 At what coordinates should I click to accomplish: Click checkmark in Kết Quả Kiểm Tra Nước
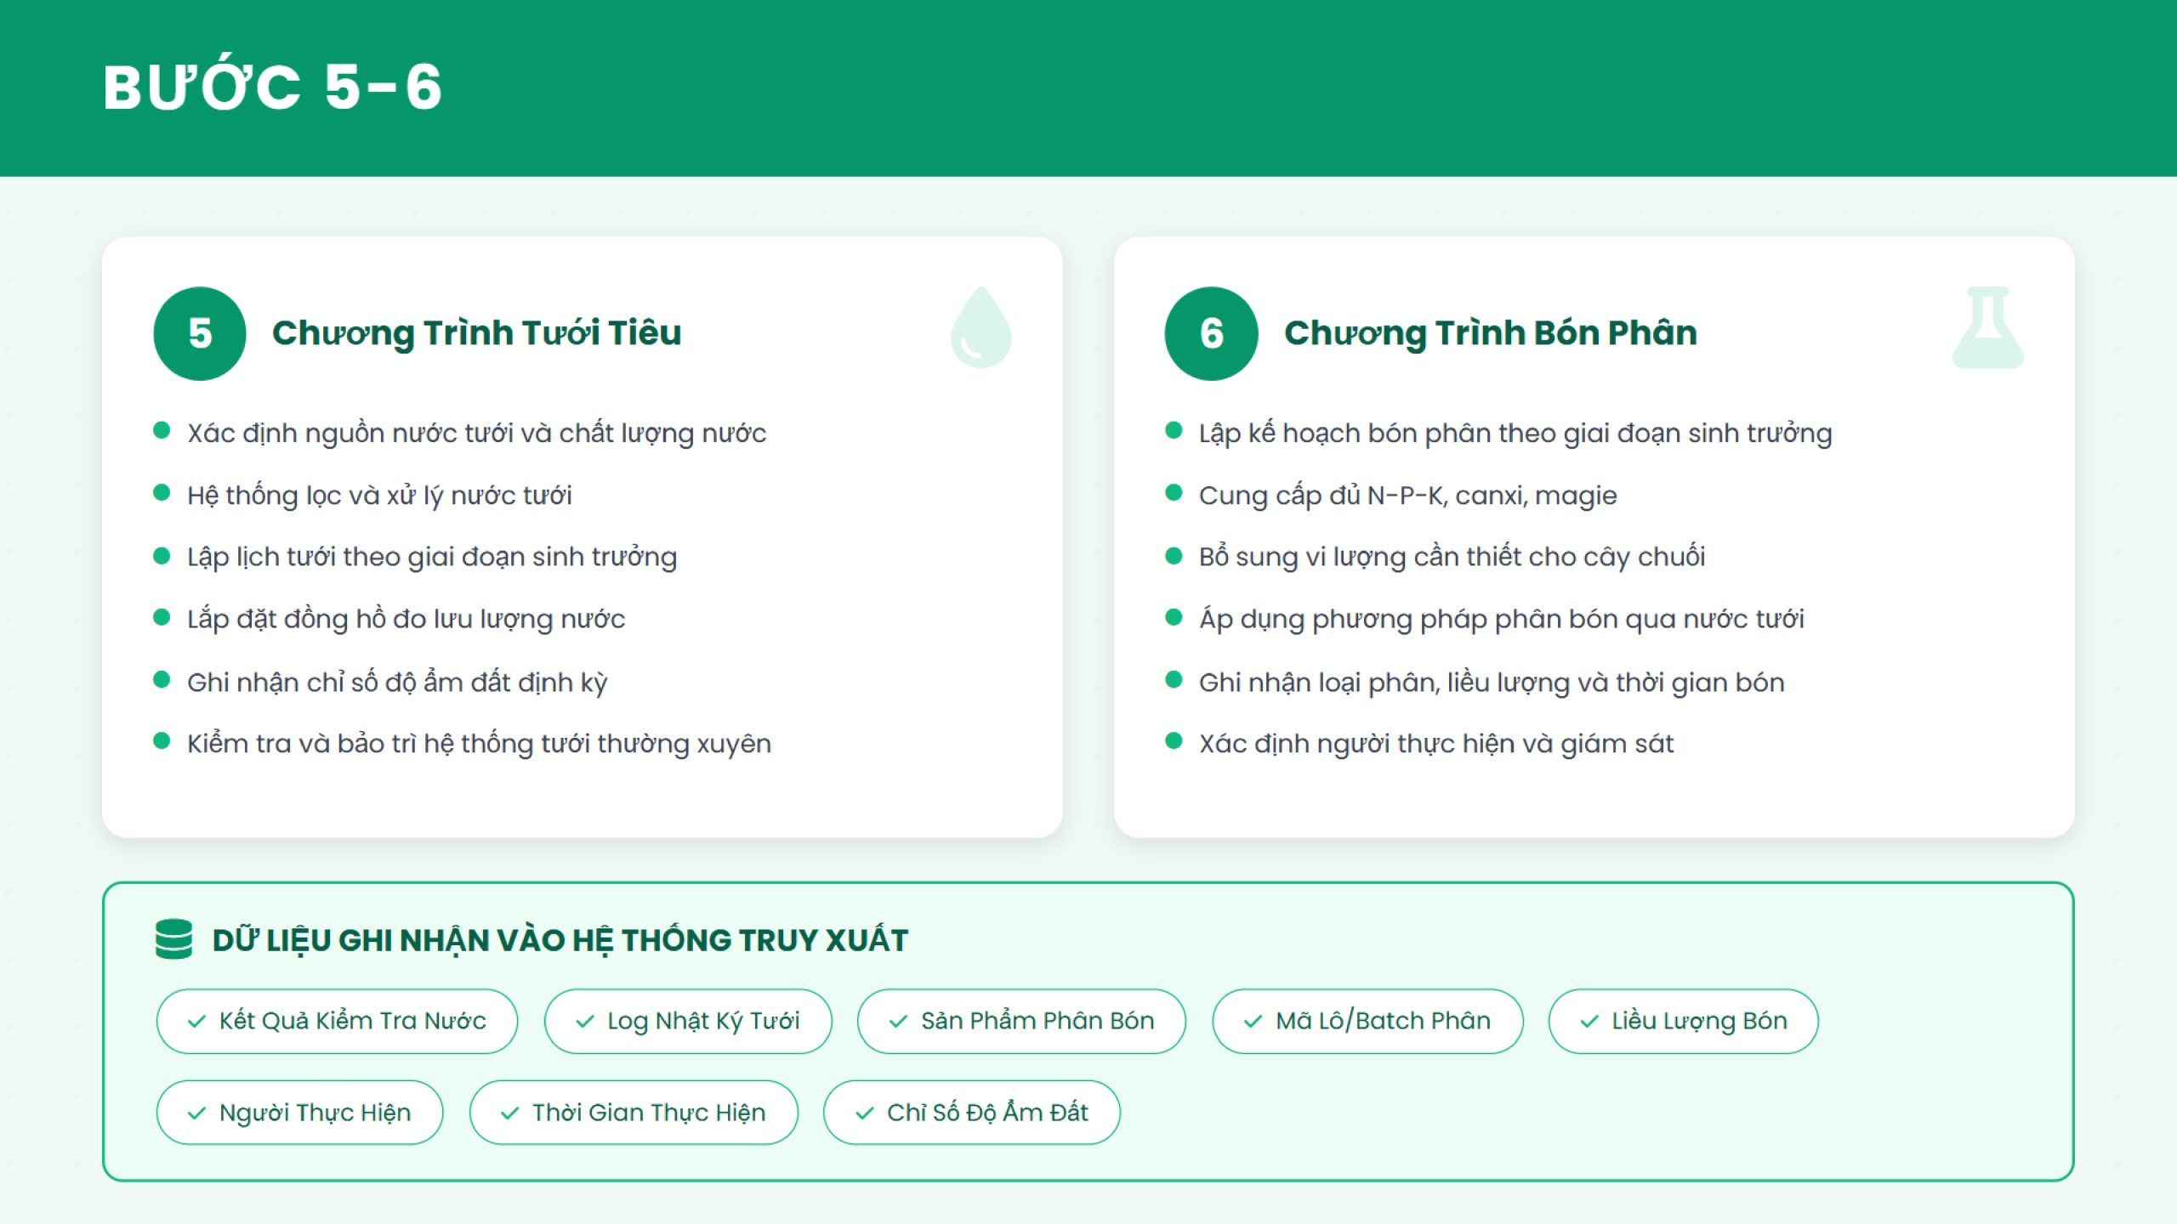(196, 1022)
